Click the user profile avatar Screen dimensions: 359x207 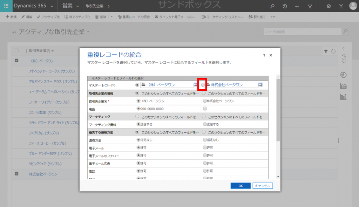[x=353, y=6]
